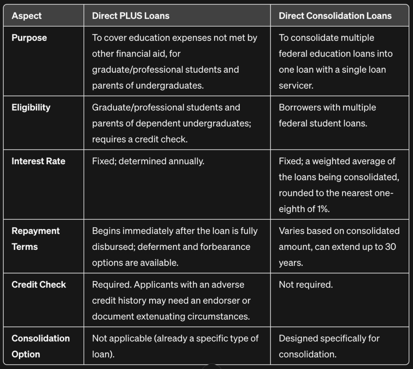
Task: Click the 'can extend up to 30 years' cell
Action: [x=340, y=246]
